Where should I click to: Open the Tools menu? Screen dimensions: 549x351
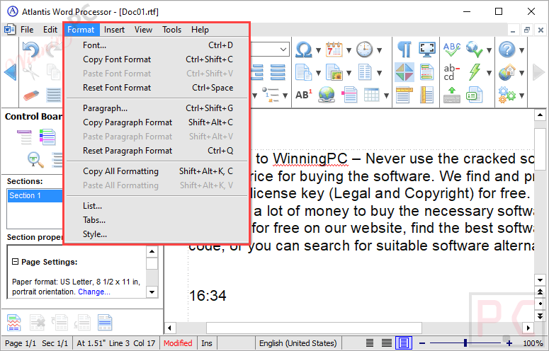pyautogui.click(x=171, y=30)
